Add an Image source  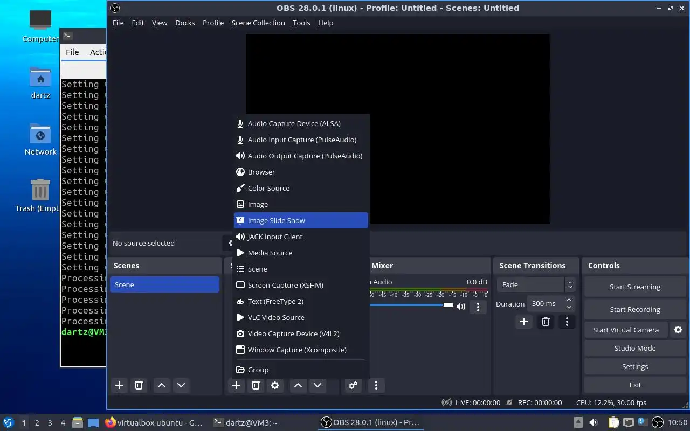pyautogui.click(x=301, y=204)
